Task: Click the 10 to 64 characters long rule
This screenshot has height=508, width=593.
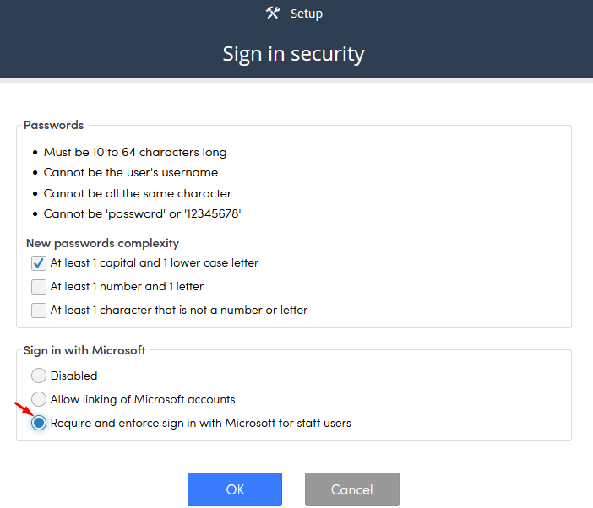Action: (135, 152)
